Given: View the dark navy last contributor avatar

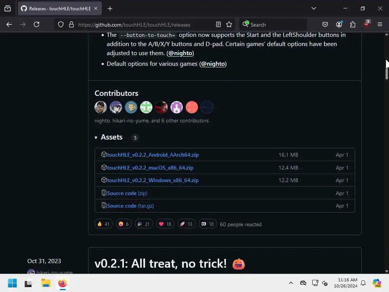Looking at the screenshot, I should coord(207,107).
